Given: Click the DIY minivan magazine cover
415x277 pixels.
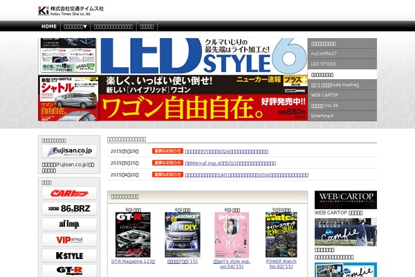Looking at the screenshot, I should (183, 235).
